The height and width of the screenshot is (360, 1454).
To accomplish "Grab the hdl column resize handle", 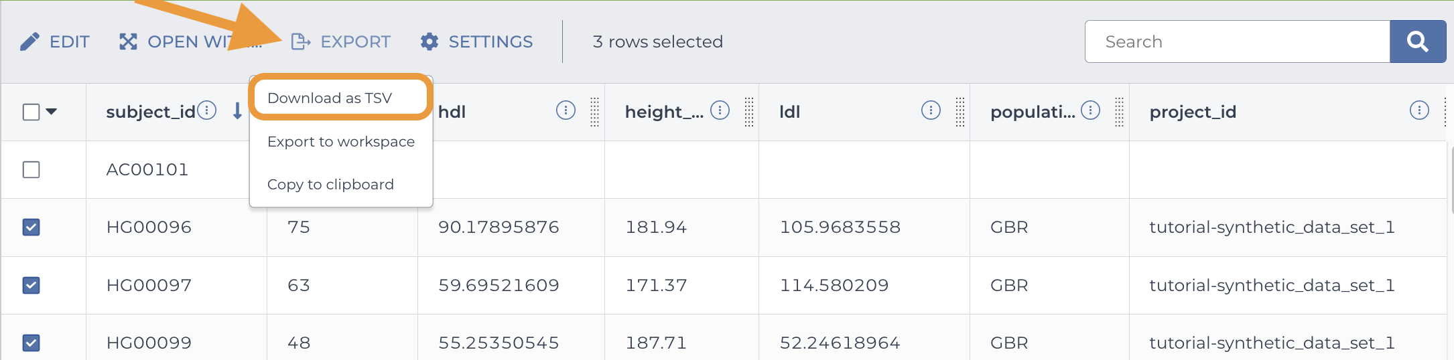I will coord(594,112).
